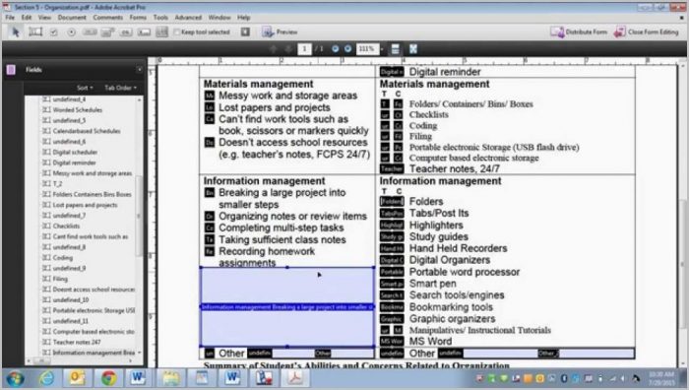Choose the OK Button form tool
This screenshot has height=390, width=689.
tap(126, 32)
